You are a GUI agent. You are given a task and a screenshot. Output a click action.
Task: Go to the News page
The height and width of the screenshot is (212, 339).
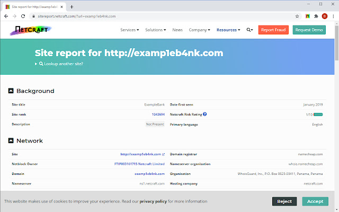point(177,30)
